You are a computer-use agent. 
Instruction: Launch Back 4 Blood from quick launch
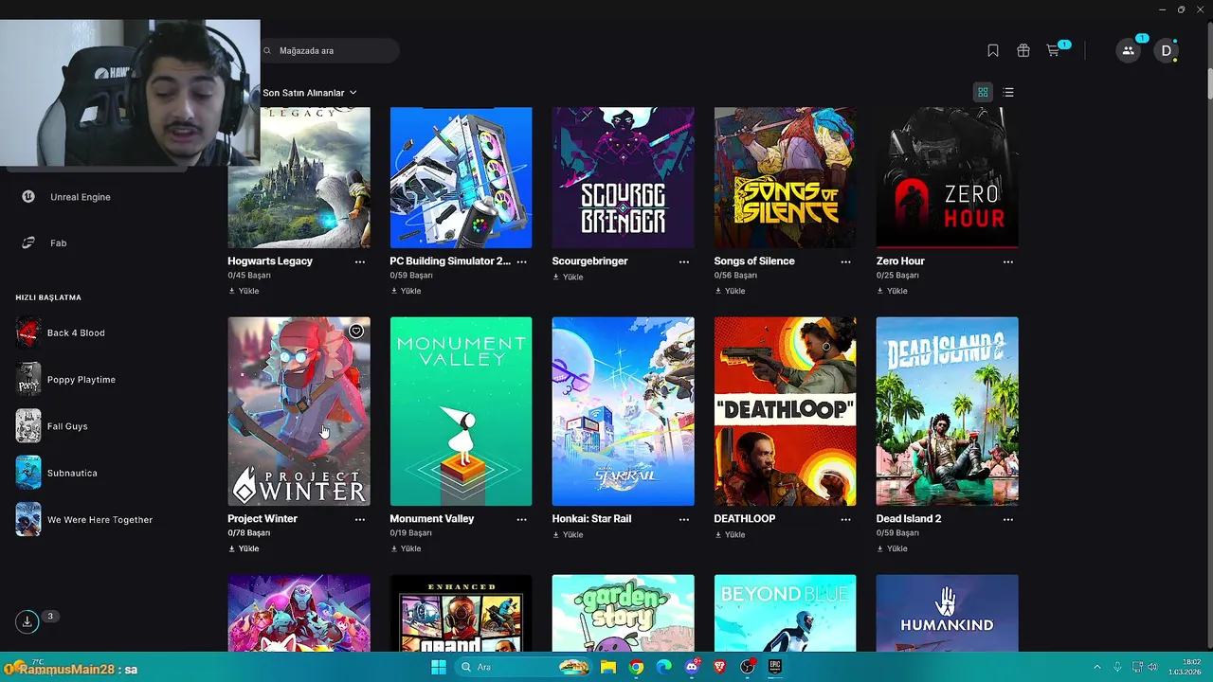[x=61, y=333]
